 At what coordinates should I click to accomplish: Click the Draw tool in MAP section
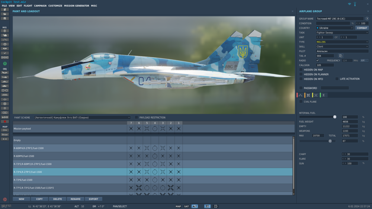pyautogui.click(x=5, y=135)
